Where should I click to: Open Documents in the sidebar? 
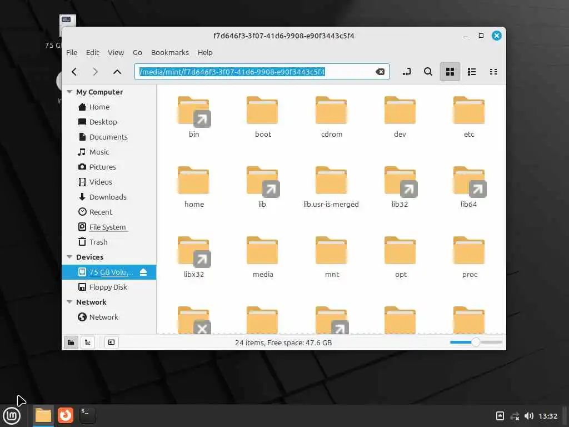(109, 137)
